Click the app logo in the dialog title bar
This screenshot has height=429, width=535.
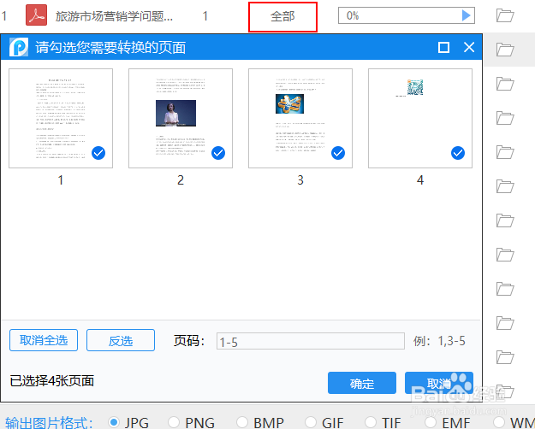pyautogui.click(x=19, y=47)
